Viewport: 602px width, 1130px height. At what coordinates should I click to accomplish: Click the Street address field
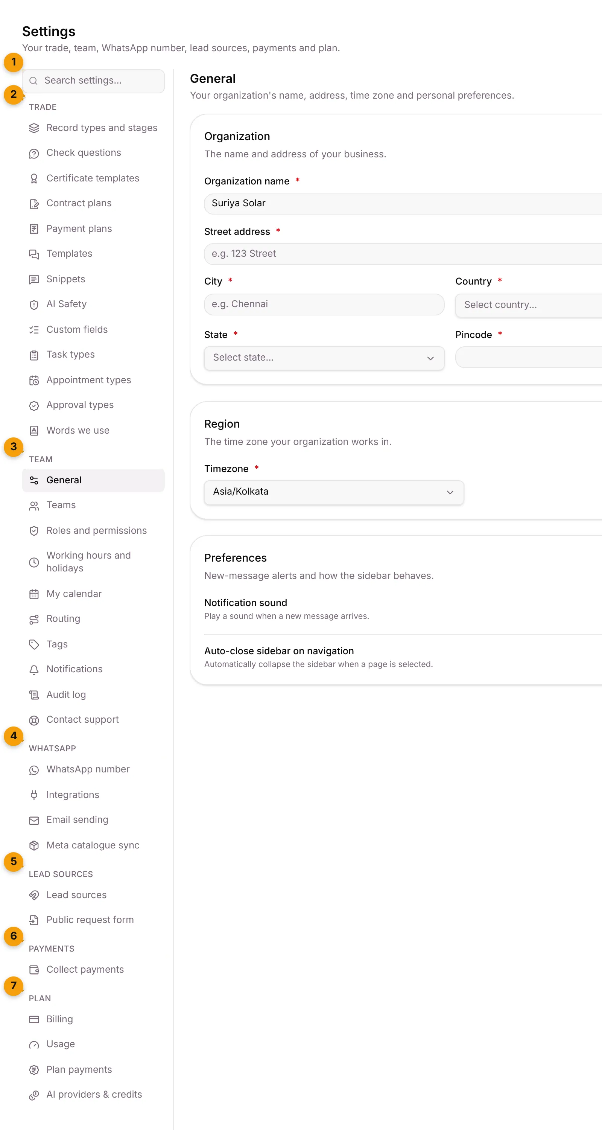click(403, 254)
